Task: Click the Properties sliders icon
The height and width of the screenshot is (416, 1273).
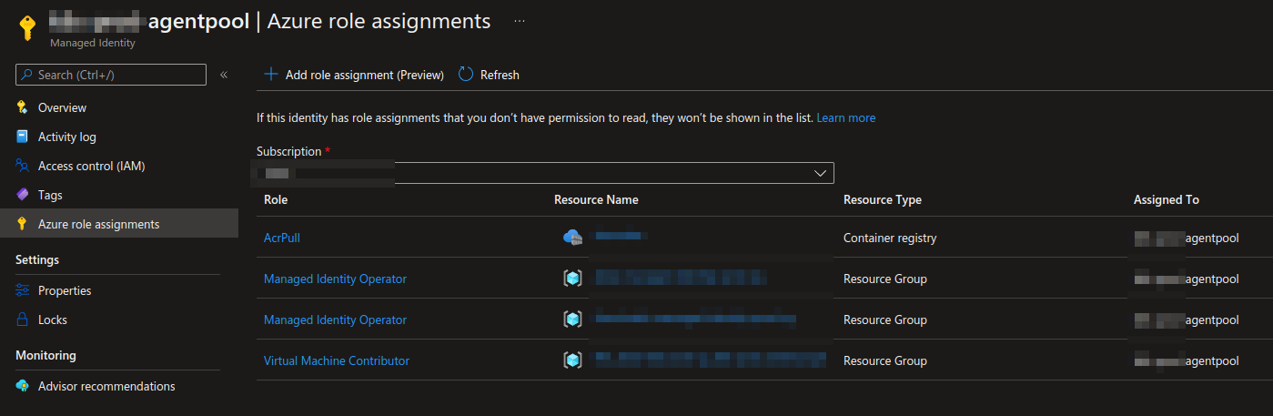Action: (x=22, y=290)
